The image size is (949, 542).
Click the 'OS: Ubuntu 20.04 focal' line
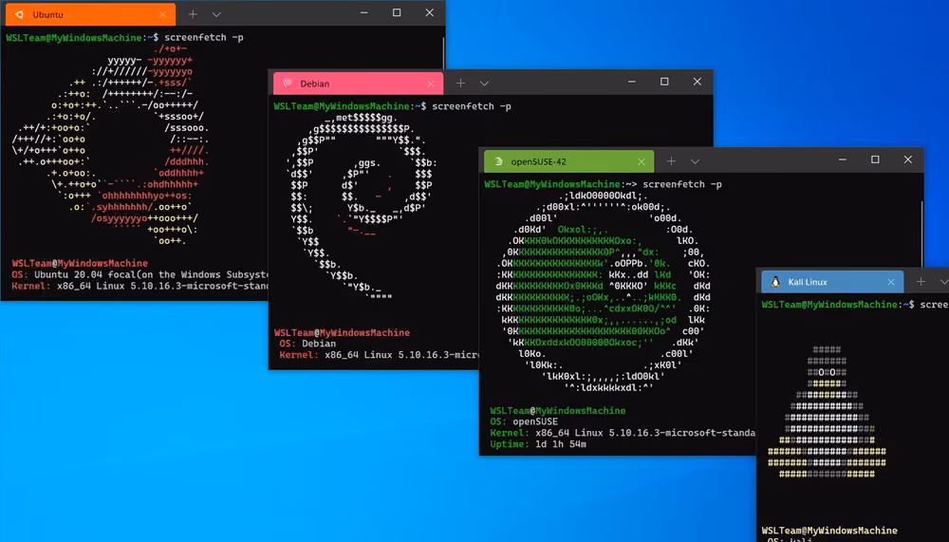[x=140, y=275]
